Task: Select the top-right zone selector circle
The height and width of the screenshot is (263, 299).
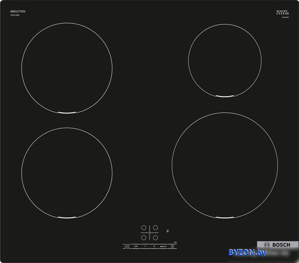Action: [x=155, y=228]
